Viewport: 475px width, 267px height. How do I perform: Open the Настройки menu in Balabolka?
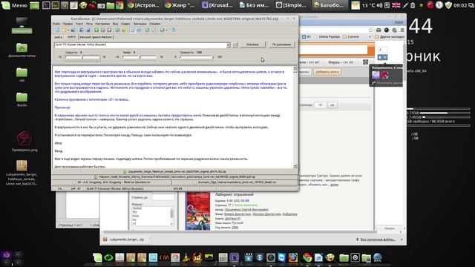pos(102,24)
